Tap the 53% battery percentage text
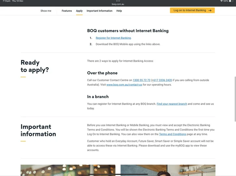The width and height of the screenshot is (236, 176). [226, 1]
